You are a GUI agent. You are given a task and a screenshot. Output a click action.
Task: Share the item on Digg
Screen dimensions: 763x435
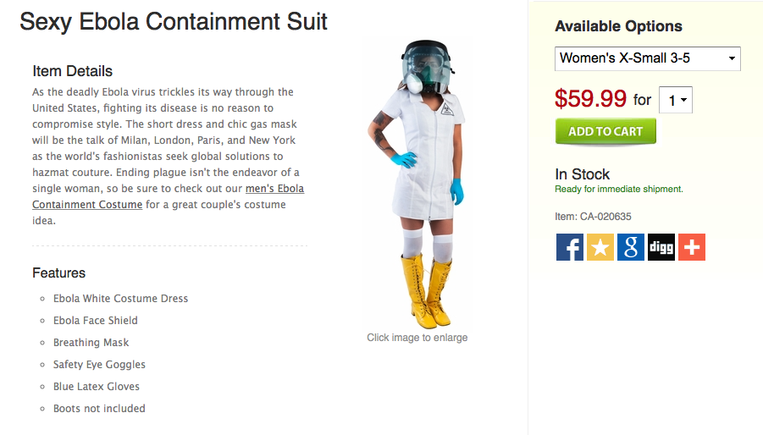(x=661, y=247)
